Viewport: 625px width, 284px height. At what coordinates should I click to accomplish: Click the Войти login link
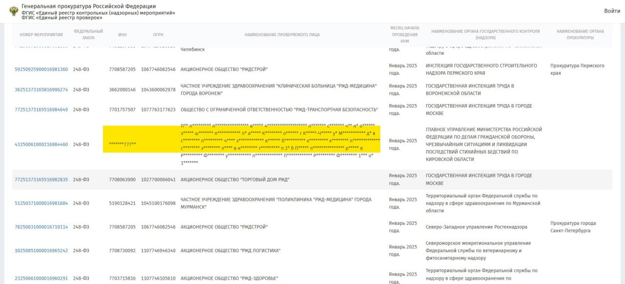pos(612,11)
